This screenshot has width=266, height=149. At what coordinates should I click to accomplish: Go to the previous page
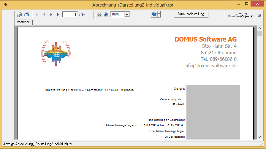[44, 15]
